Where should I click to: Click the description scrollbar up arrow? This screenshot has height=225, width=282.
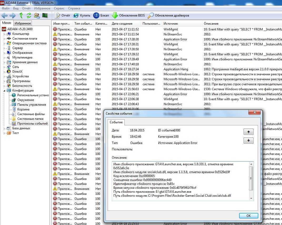click(x=251, y=164)
